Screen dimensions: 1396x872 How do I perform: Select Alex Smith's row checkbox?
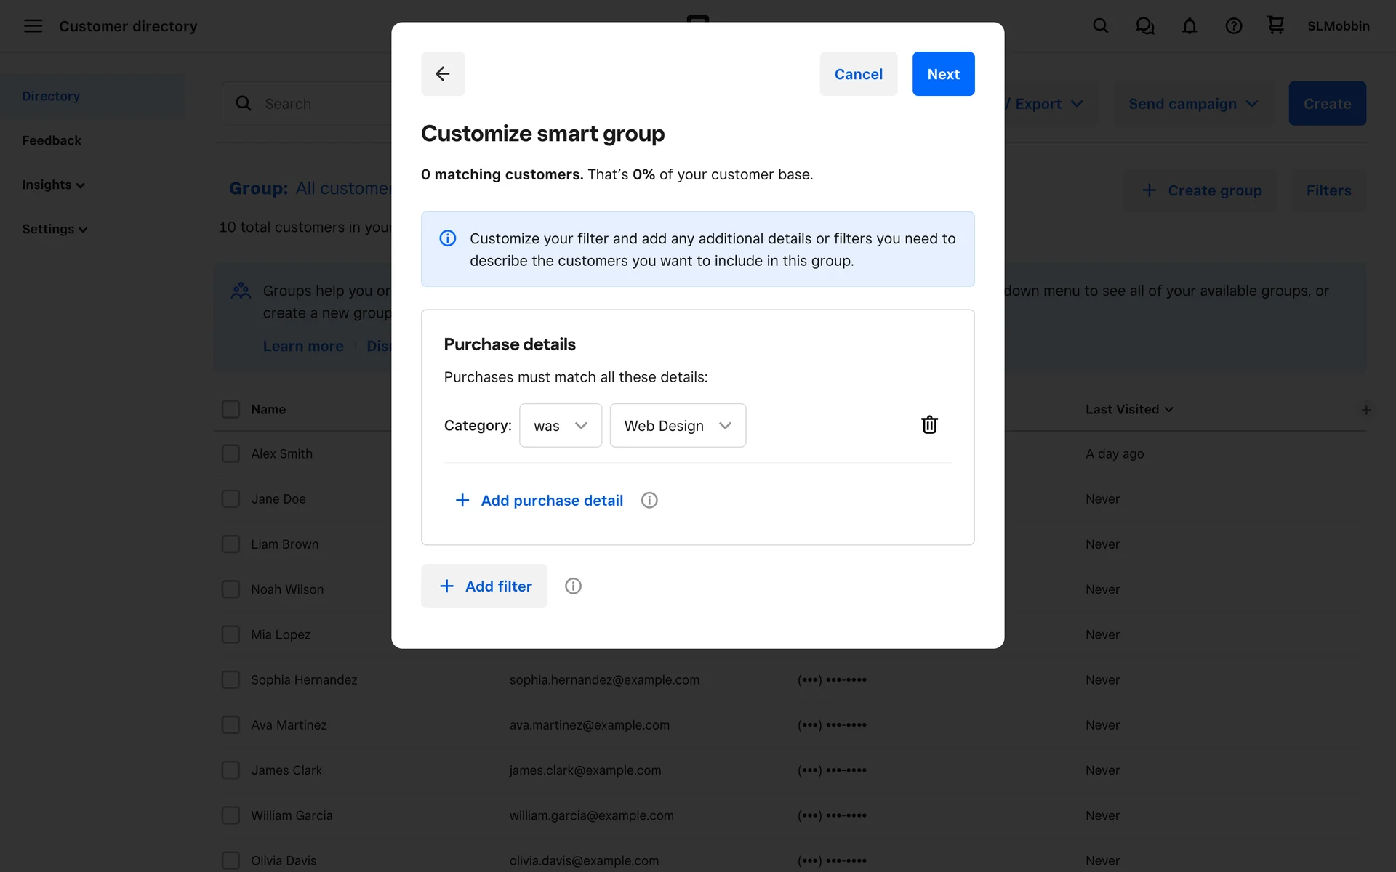coord(230,453)
